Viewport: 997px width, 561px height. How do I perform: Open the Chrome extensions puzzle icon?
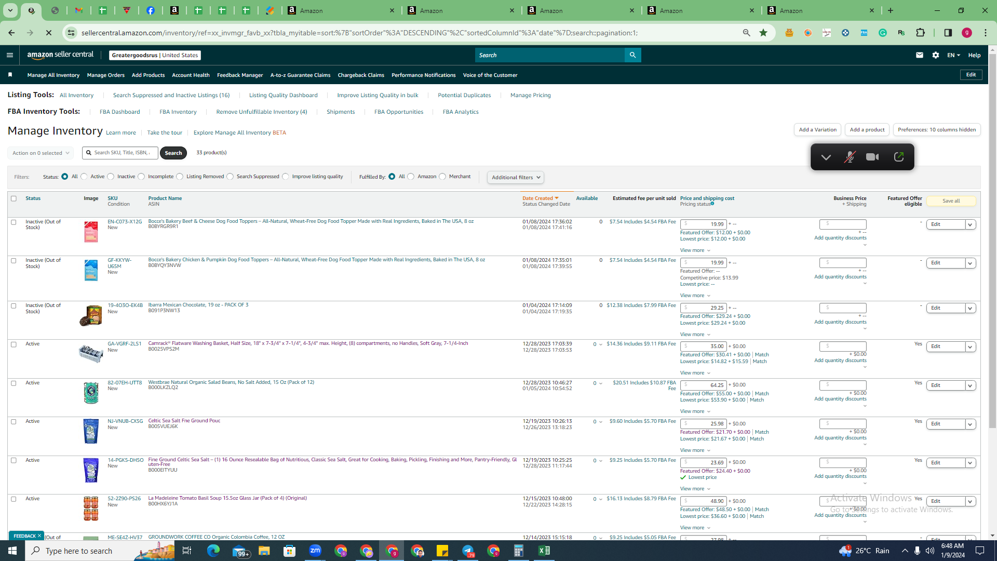921,33
